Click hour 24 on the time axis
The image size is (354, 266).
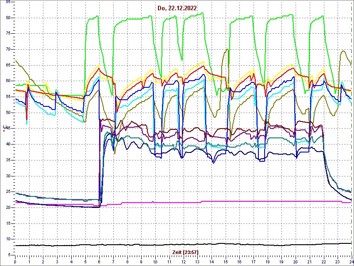(351, 262)
